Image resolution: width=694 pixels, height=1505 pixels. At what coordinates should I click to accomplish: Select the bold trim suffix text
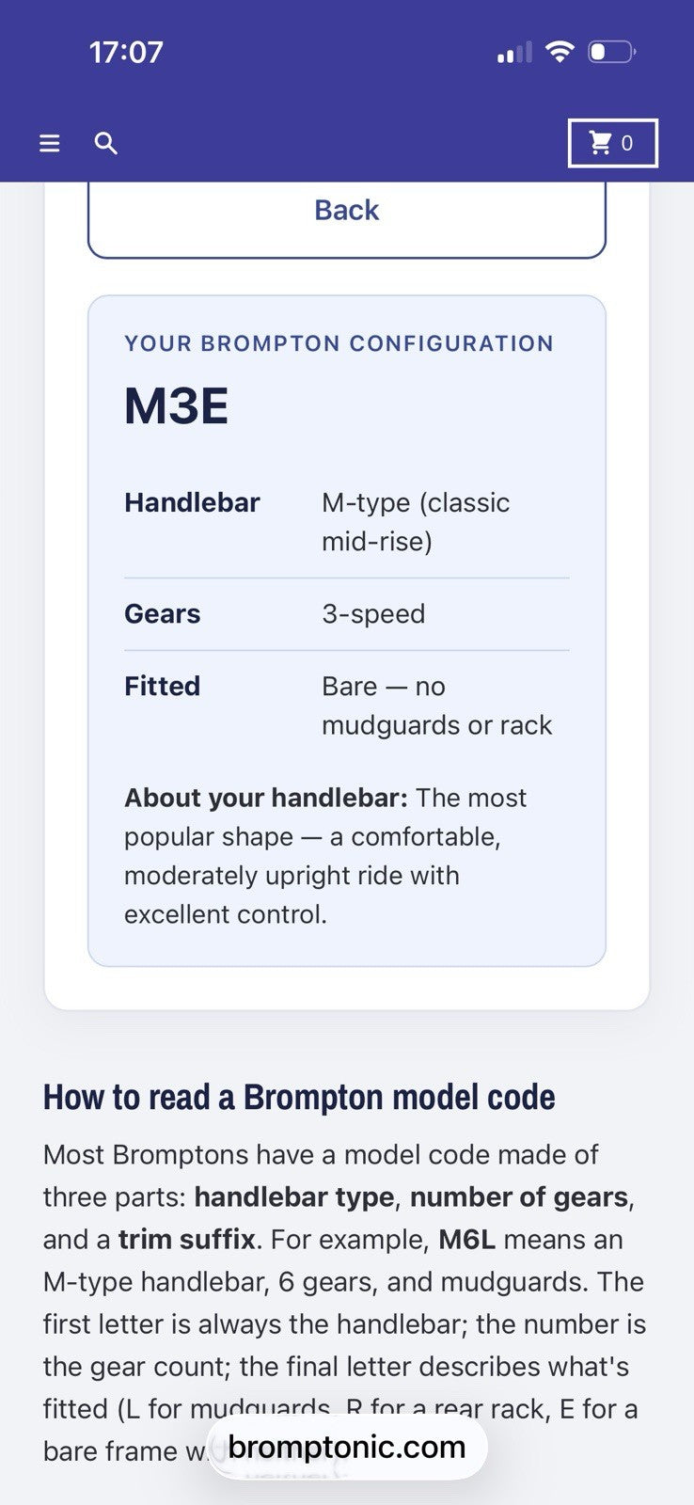click(x=187, y=1239)
